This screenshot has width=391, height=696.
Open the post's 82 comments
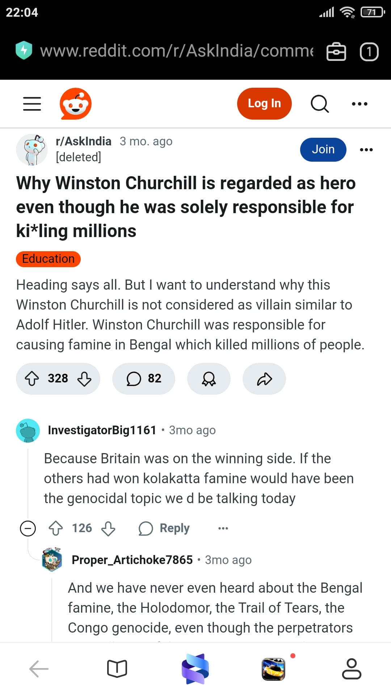(x=144, y=379)
